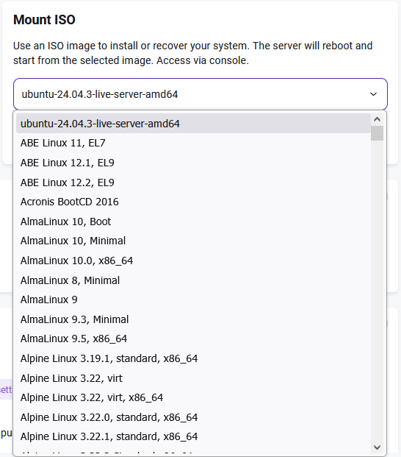Screen dimensions: 401x457
Task: Pick AlmaLinux 9.3, Minimal
Action: (193, 319)
